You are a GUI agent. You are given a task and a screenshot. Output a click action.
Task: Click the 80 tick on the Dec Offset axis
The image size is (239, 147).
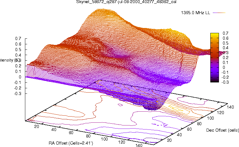199,124
